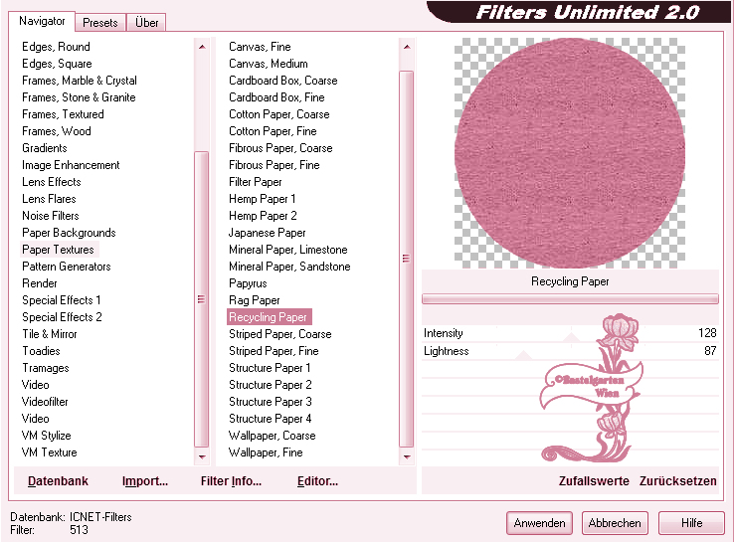Pick Cotton Paper, Fine filter

tap(273, 131)
